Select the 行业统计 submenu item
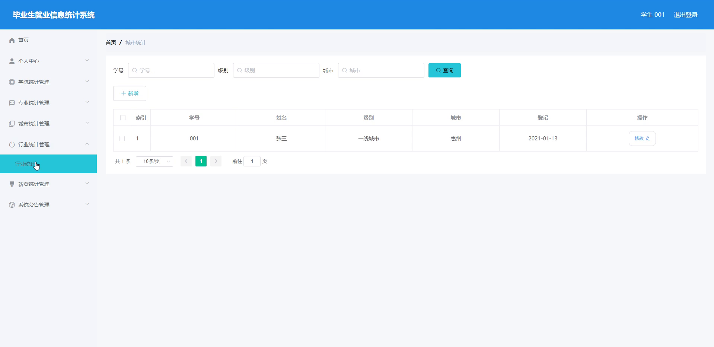Image resolution: width=714 pixels, height=347 pixels. (x=48, y=164)
